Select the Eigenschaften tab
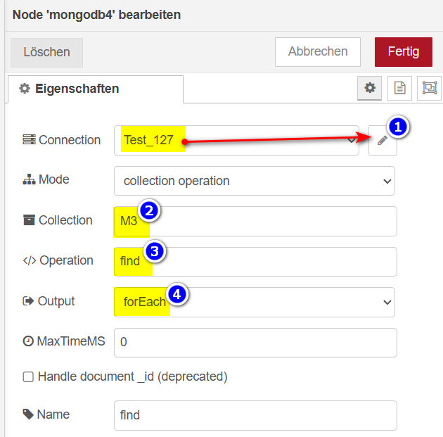The width and height of the screenshot is (443, 437). (96, 89)
